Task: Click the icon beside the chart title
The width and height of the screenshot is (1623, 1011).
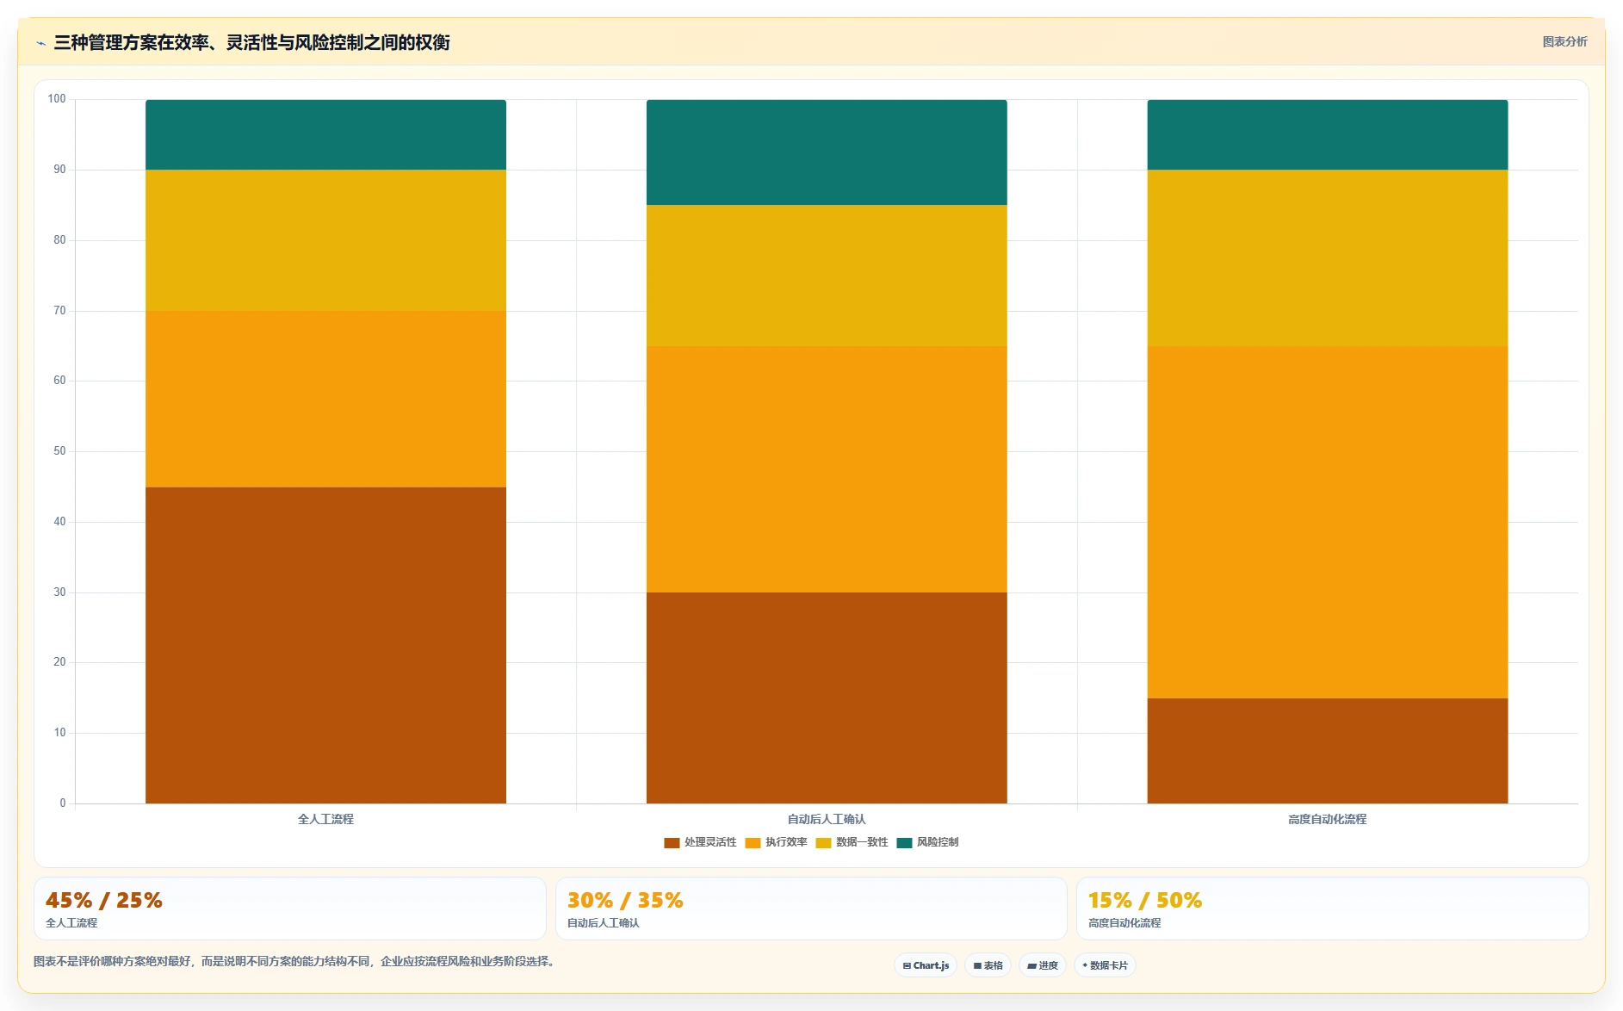Action: click(x=40, y=43)
